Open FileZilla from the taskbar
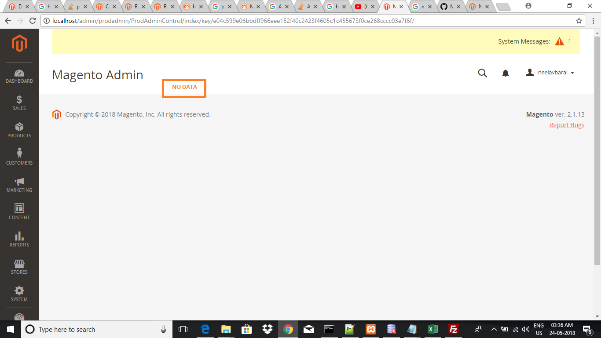This screenshot has height=338, width=601. point(453,329)
